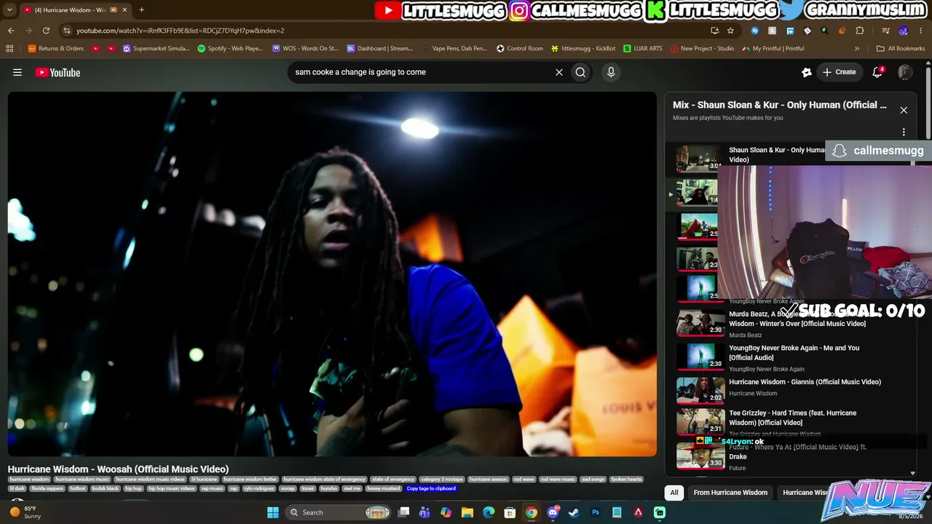Open Future Where Ya At thumbnail
Viewport: 932px width, 524px height.
700,456
